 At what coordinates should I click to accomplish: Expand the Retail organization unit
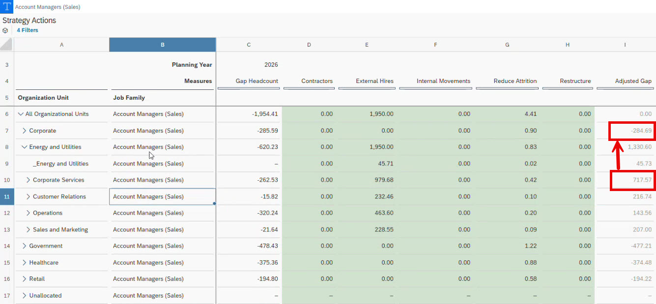24,279
